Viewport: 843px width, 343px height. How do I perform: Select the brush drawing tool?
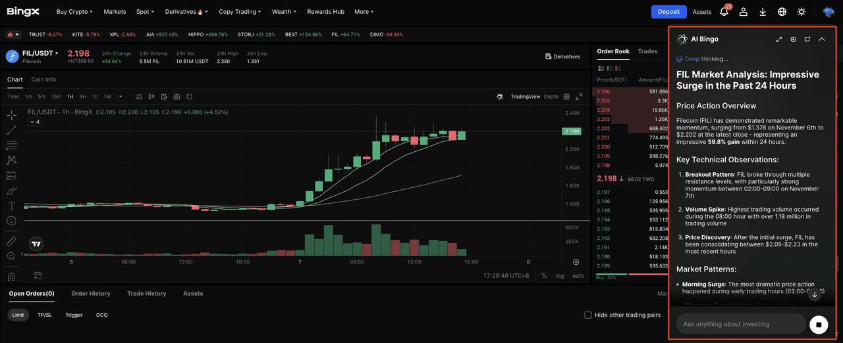12,191
